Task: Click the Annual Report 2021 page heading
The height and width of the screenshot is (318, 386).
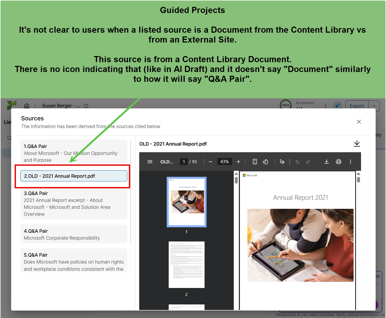Action: (x=300, y=197)
